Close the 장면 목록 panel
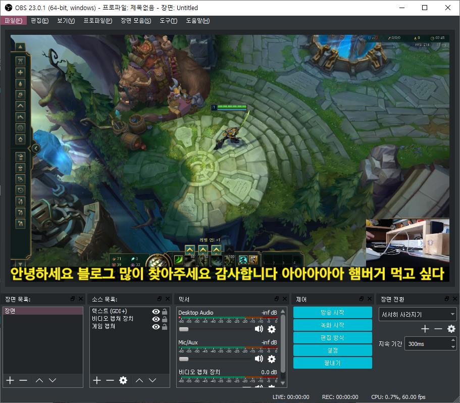Viewport: 460px width, 403px height. tap(81, 299)
